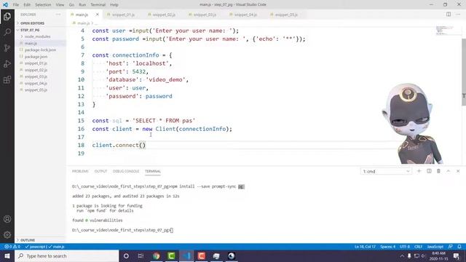
Task: Open Cortana circle on taskbar
Action: [x=126, y=255]
